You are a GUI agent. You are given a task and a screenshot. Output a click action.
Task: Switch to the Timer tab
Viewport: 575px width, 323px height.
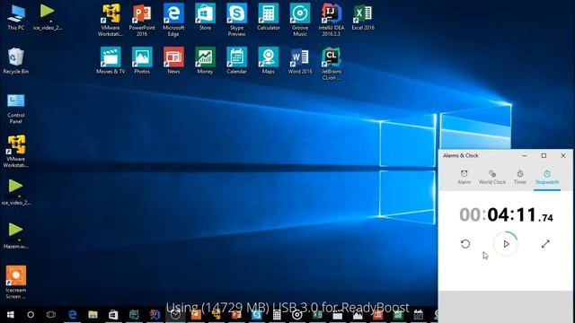pos(520,177)
